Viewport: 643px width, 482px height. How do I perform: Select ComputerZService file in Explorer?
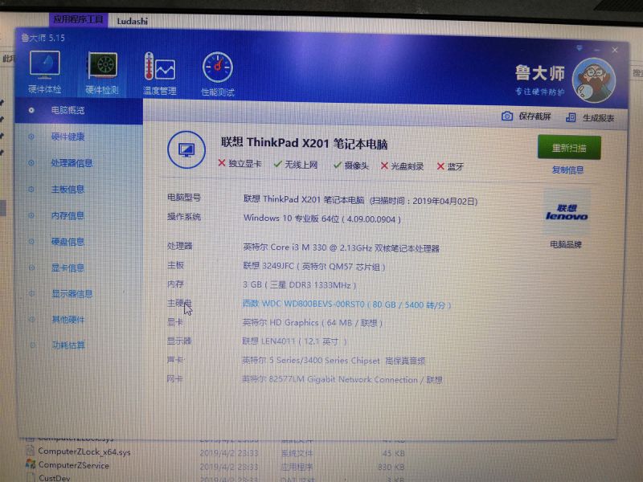click(74, 465)
